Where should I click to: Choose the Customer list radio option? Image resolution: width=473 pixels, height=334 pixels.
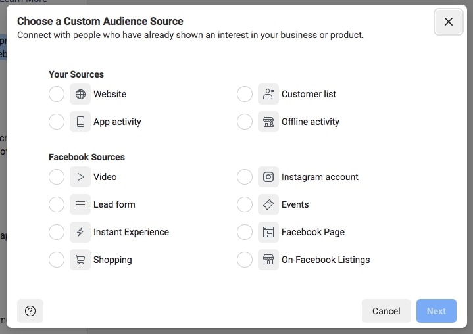pyautogui.click(x=245, y=94)
